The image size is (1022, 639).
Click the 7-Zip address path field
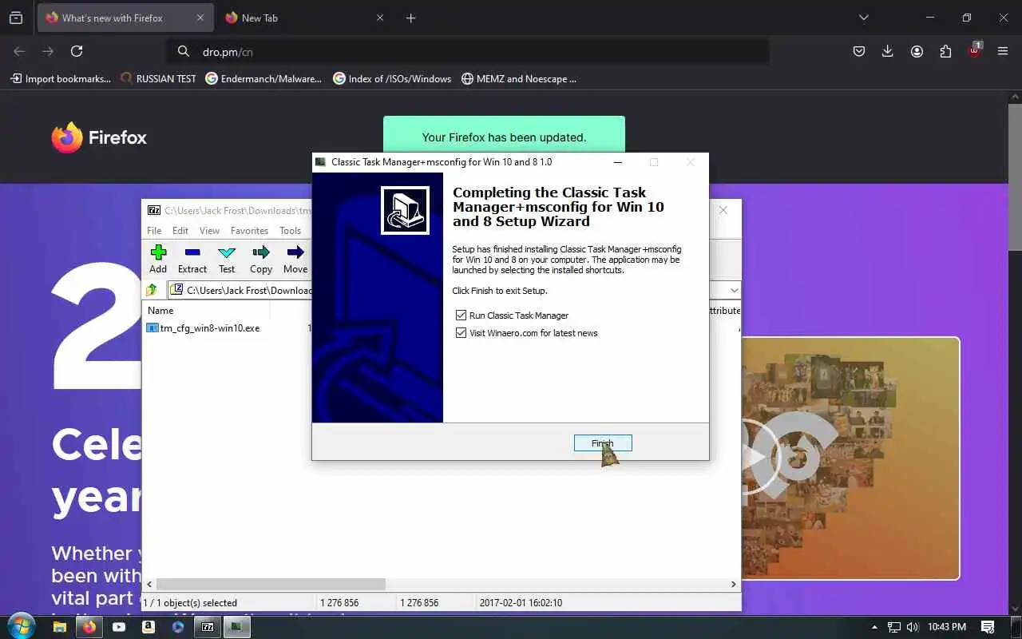coord(455,290)
